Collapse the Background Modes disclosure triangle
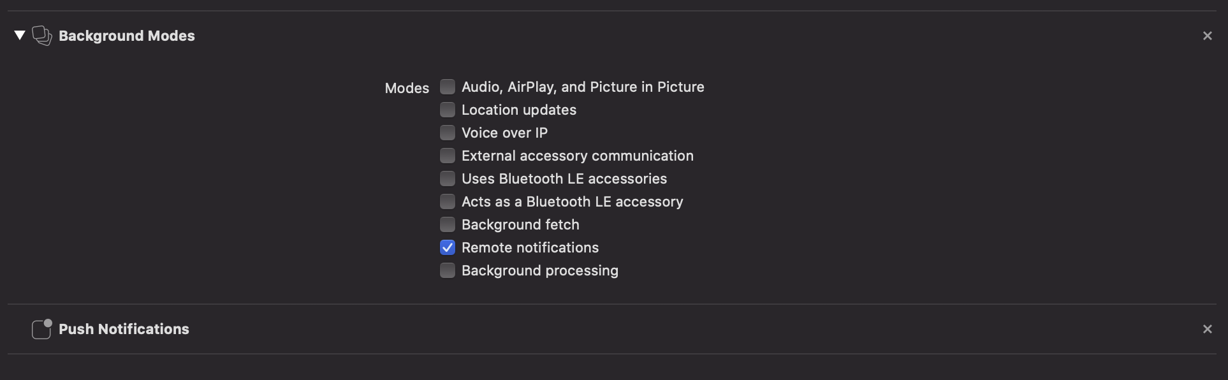The image size is (1228, 380). [20, 35]
